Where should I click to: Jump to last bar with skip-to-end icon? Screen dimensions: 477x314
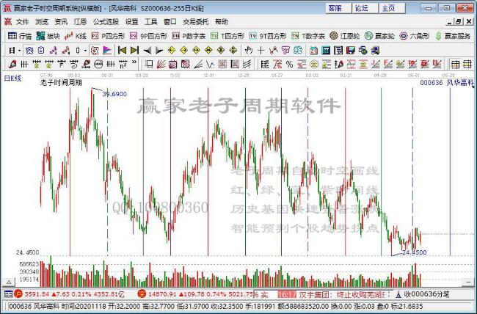coord(134,51)
